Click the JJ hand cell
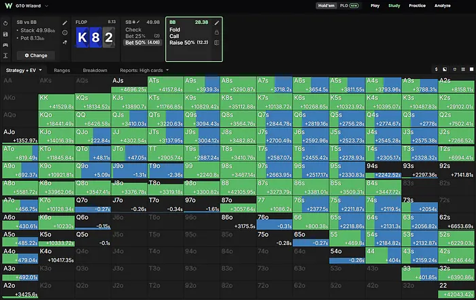The image size is (476, 300). 129,136
